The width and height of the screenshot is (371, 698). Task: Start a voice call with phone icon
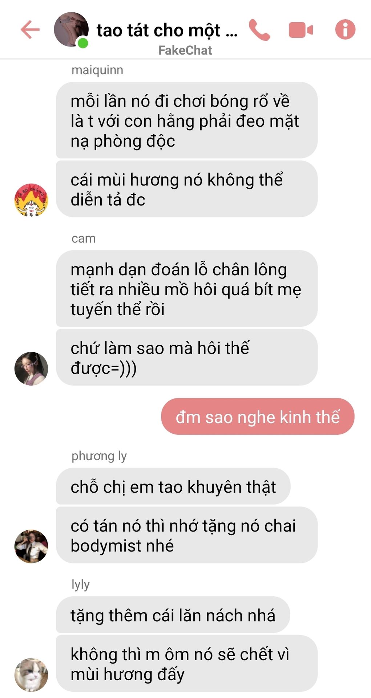[x=259, y=30]
